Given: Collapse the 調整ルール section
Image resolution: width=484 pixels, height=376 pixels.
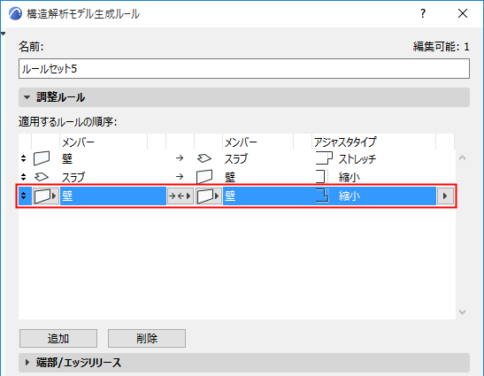Looking at the screenshot, I should coord(27,97).
